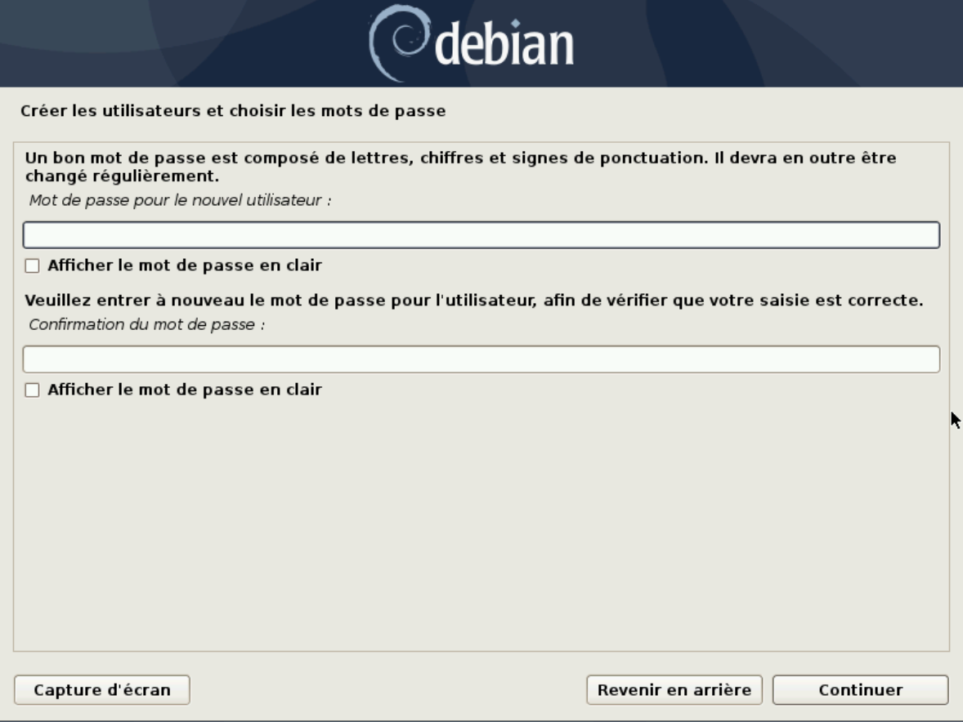Click the 'Veuillez entrer à nouveau' instruction text
The image size is (963, 722).
(474, 301)
